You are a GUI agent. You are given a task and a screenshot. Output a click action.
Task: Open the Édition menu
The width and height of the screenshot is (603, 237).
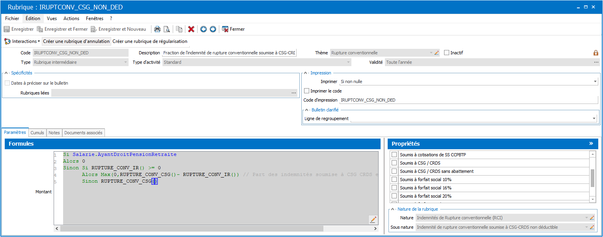point(33,19)
